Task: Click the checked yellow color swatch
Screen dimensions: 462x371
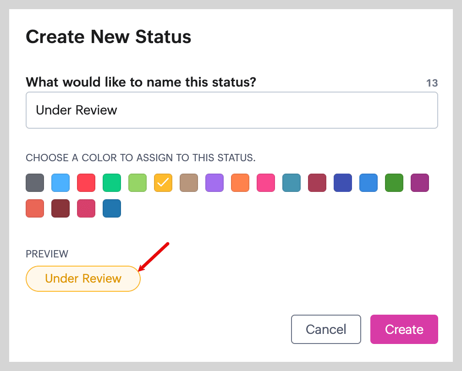Action: [x=163, y=183]
